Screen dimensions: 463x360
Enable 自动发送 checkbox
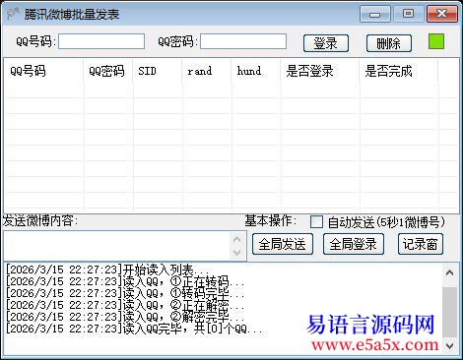coord(316,222)
